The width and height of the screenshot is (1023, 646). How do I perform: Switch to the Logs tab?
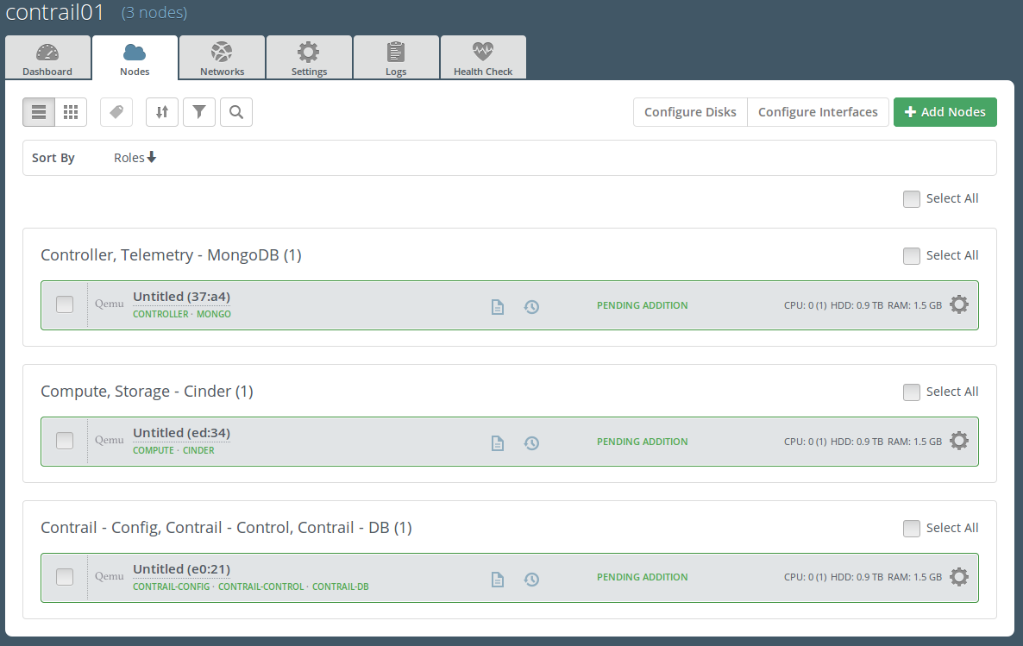click(x=396, y=58)
